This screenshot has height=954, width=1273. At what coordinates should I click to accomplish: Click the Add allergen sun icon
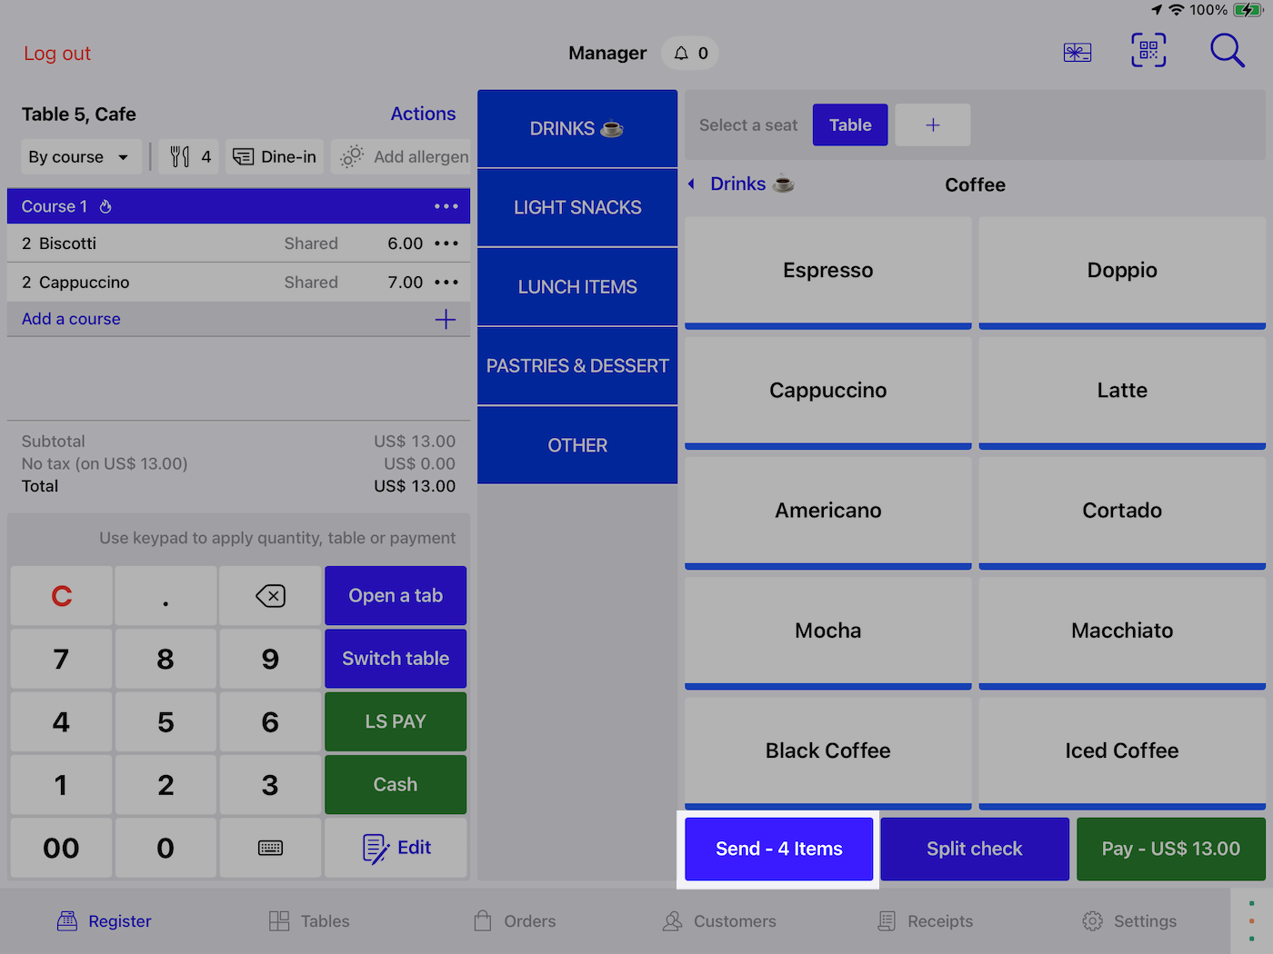[x=352, y=157]
